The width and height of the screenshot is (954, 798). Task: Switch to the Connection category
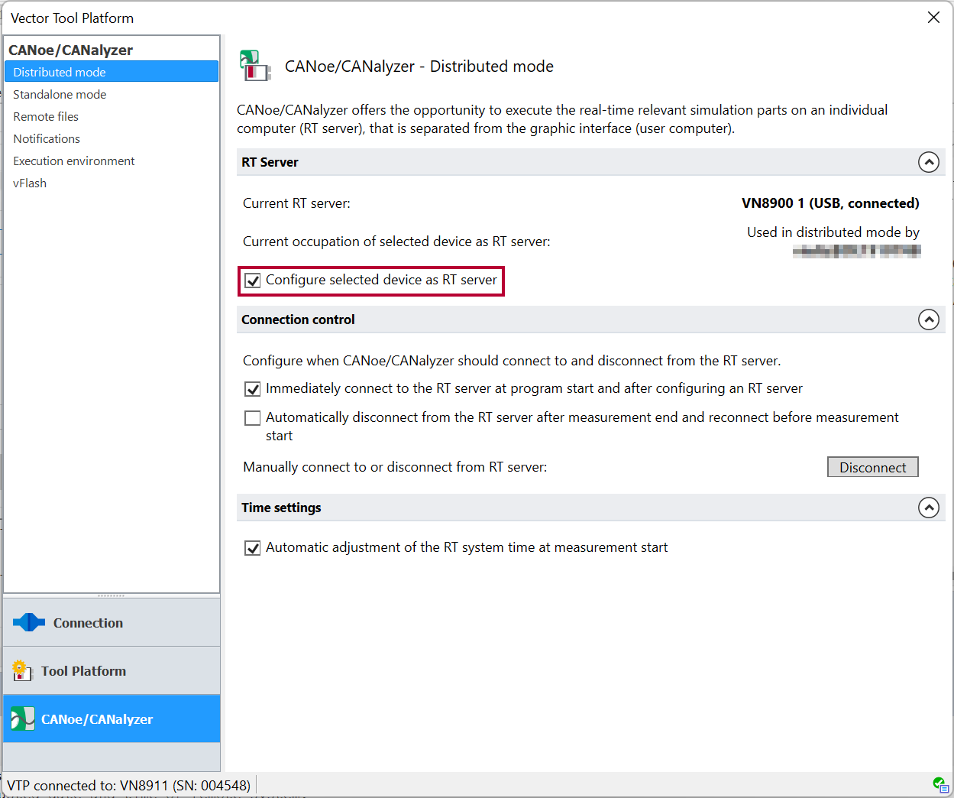(112, 622)
